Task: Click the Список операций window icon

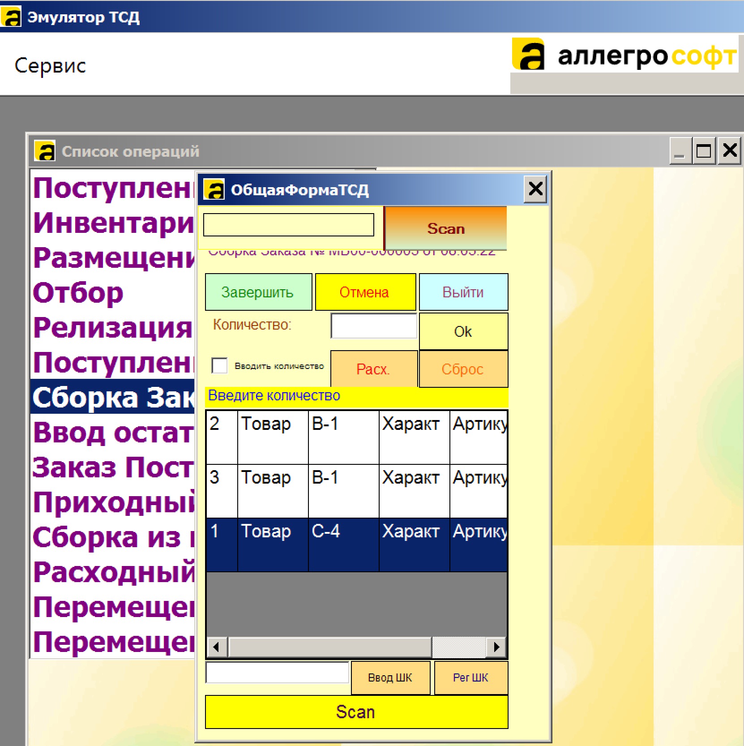Action: click(45, 151)
